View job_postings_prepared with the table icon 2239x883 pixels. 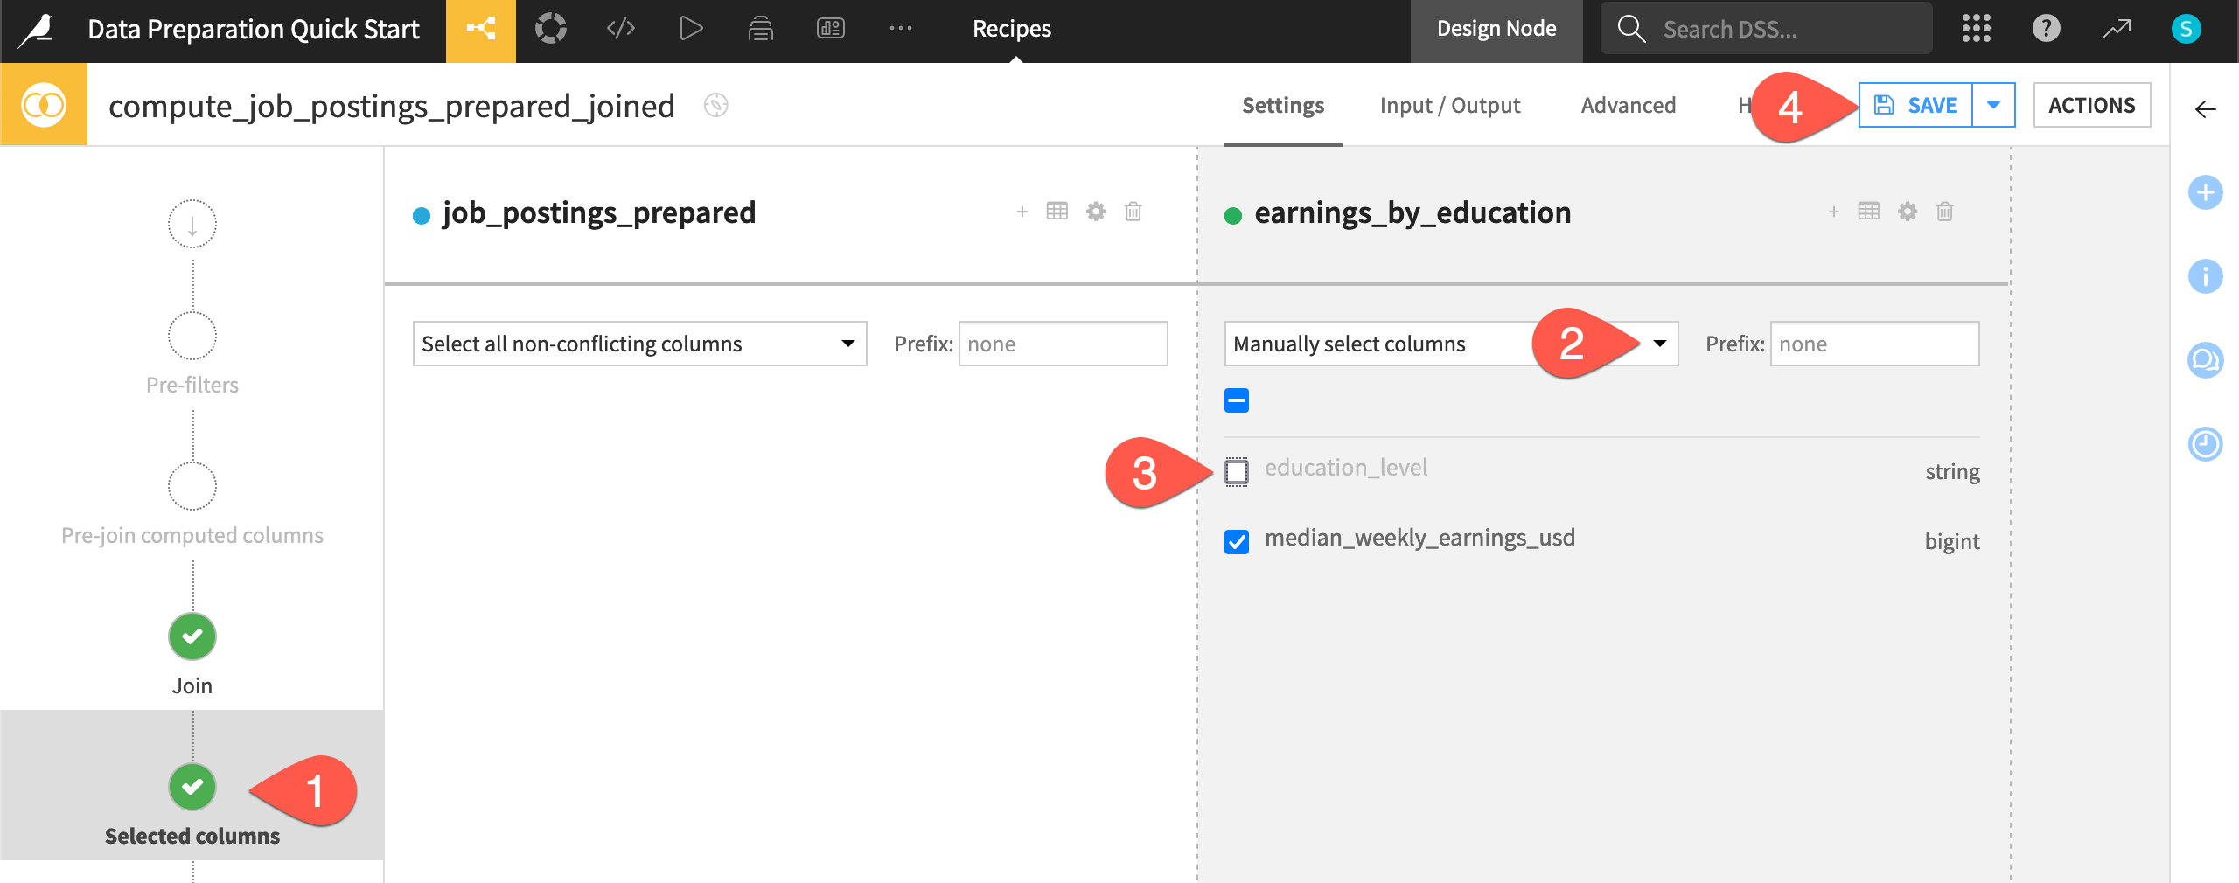pyautogui.click(x=1057, y=211)
